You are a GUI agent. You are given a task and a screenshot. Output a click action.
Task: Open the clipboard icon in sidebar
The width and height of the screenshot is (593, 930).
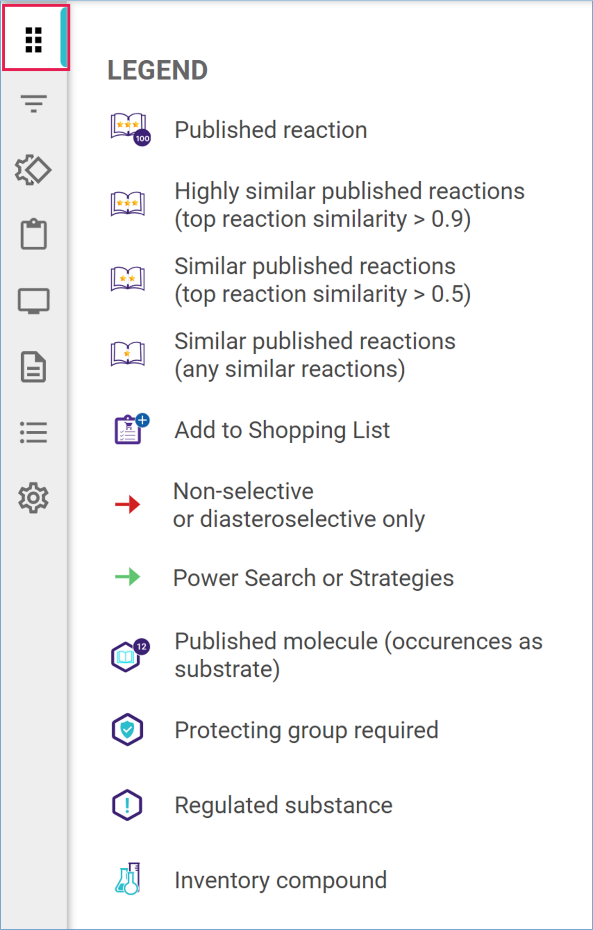click(33, 235)
